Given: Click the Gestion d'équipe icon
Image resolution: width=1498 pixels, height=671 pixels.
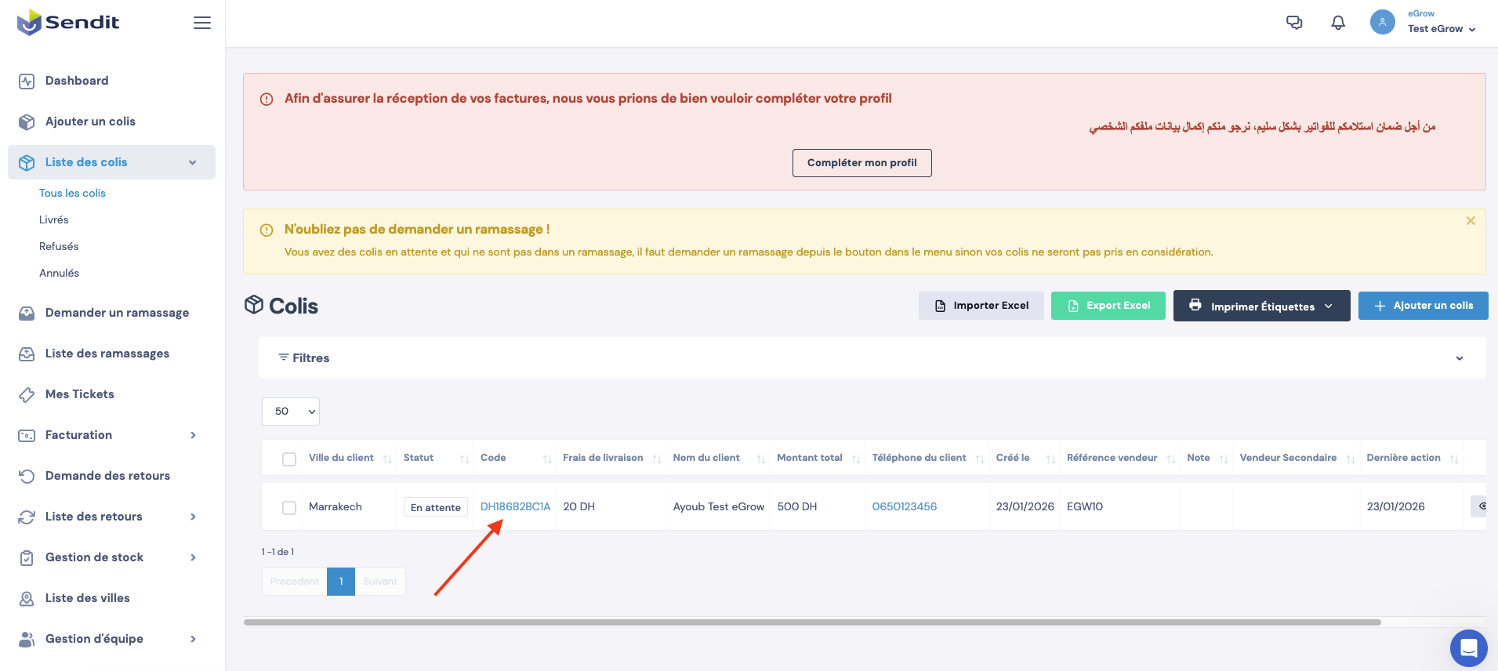Looking at the screenshot, I should coord(27,639).
